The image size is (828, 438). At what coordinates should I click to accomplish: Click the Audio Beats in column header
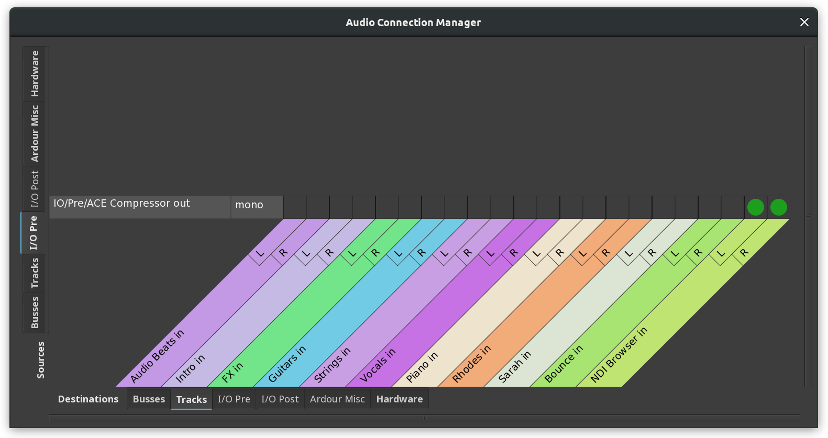point(157,356)
